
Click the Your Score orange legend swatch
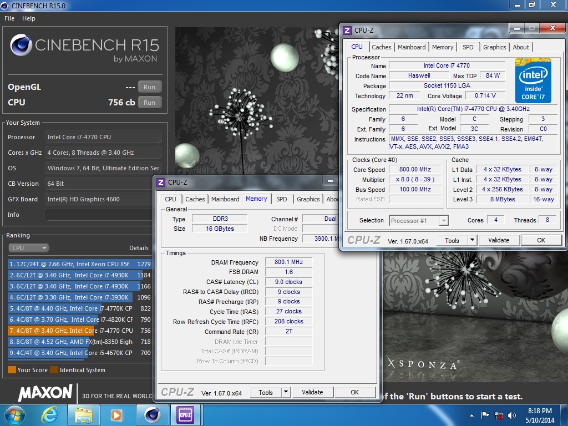pos(12,370)
